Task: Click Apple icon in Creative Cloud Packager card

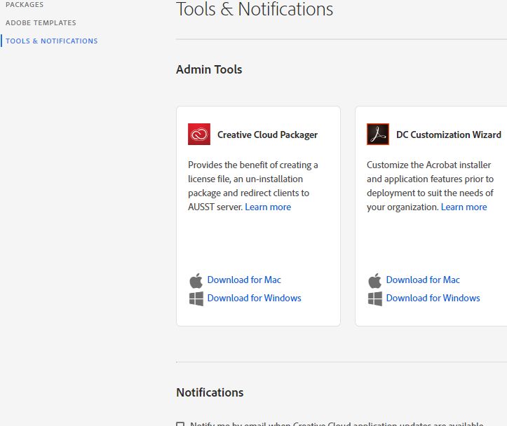Action: pyautogui.click(x=196, y=280)
